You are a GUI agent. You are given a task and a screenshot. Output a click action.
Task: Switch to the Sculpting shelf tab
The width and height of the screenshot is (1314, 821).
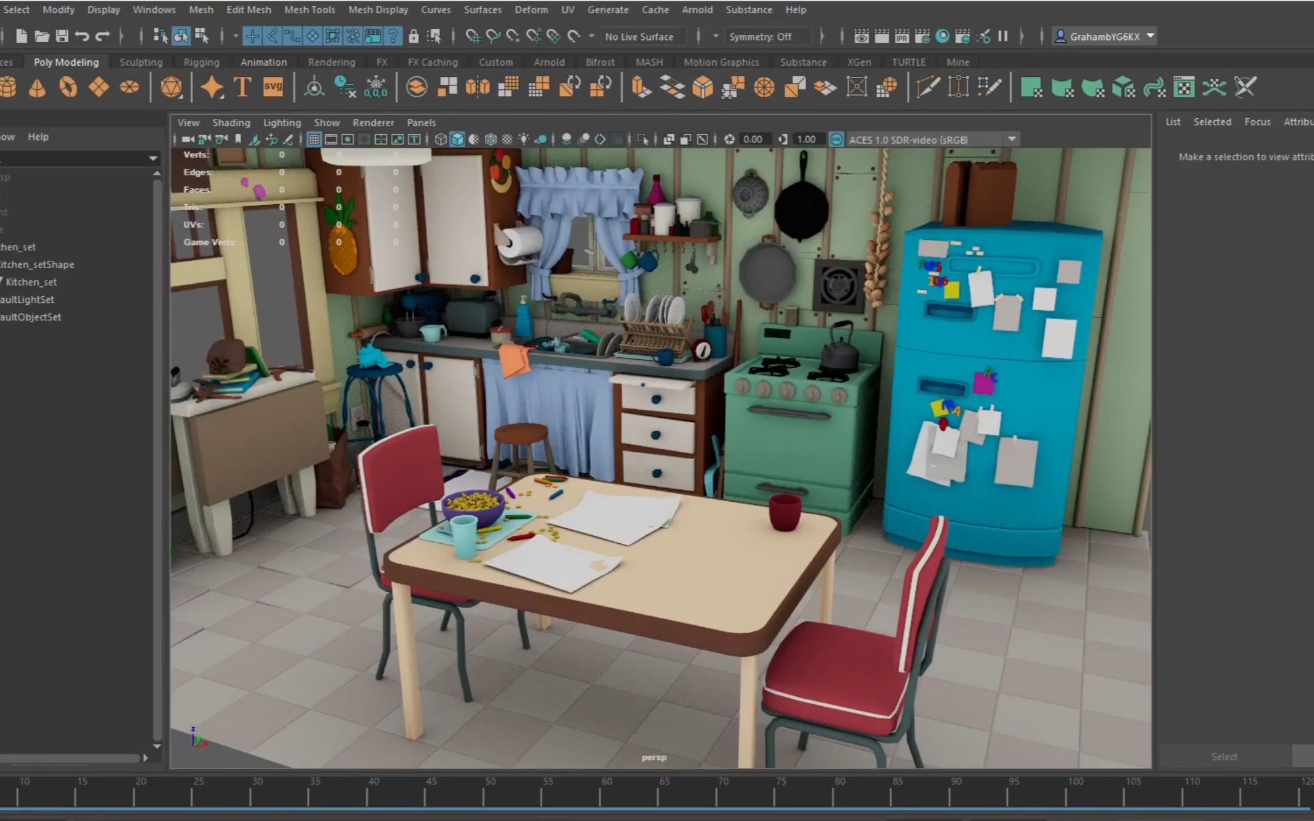coord(141,62)
